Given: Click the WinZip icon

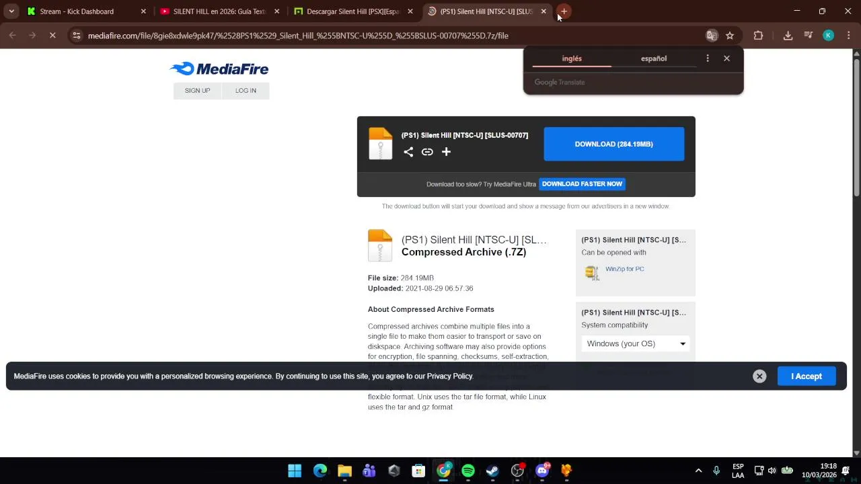Looking at the screenshot, I should click(x=592, y=272).
